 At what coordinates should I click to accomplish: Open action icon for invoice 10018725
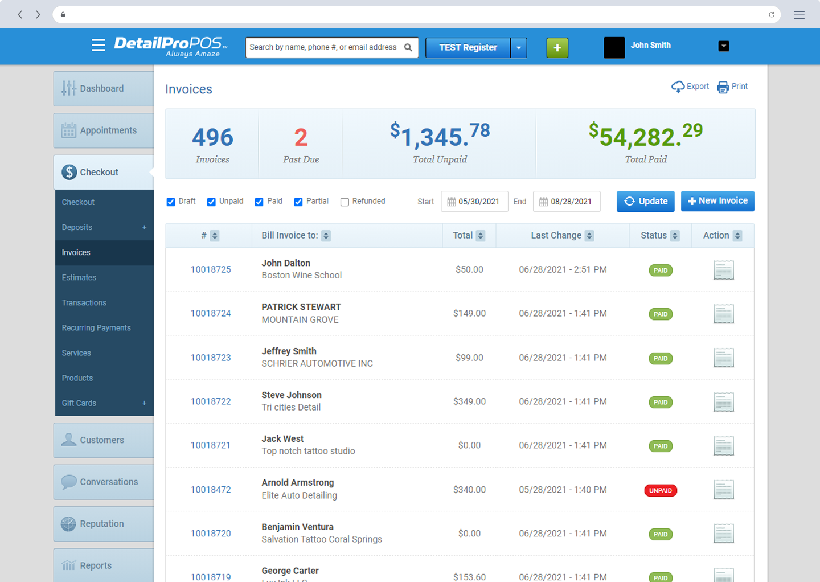pos(724,270)
